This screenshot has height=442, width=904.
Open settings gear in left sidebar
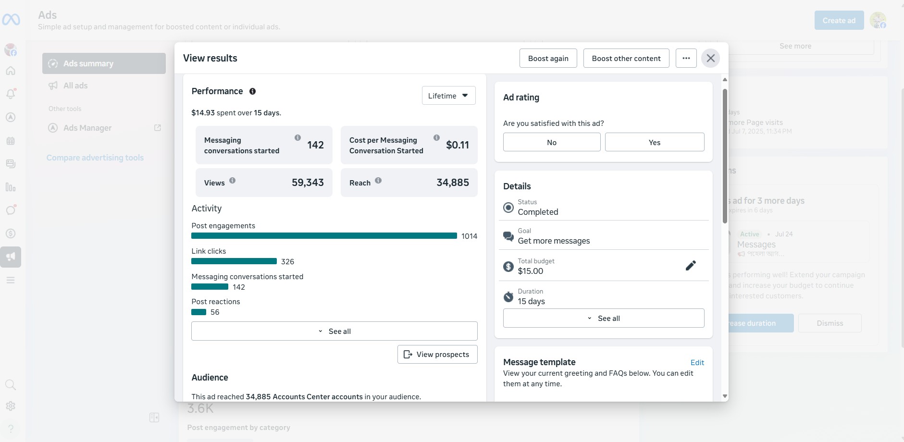click(11, 406)
